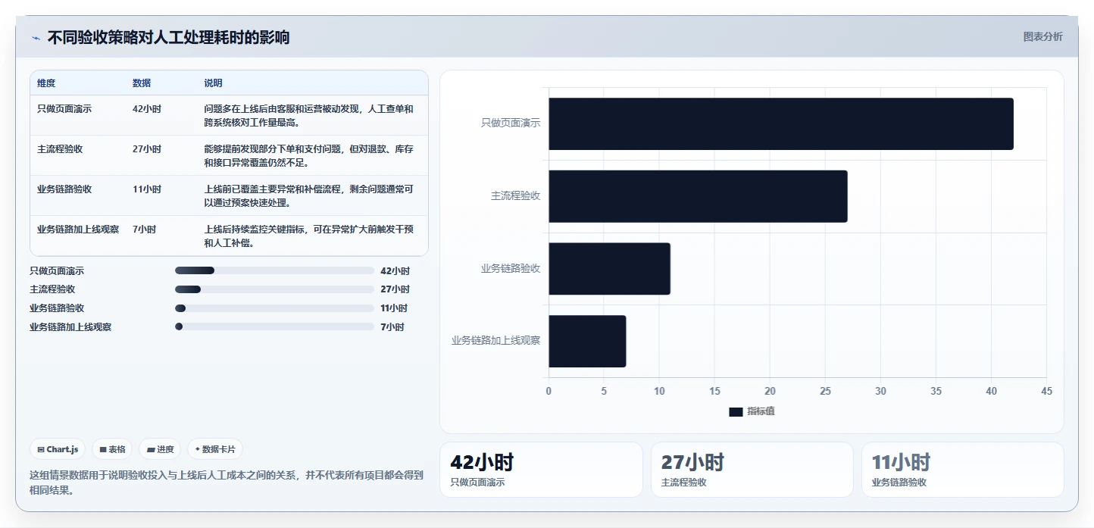Click the page title 不同验收策略对人工处理耗时的影响
The image size is (1094, 528).
168,38
